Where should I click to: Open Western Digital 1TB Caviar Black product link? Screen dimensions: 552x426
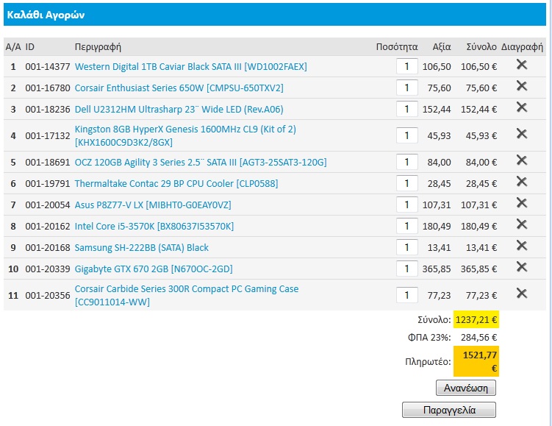click(191, 67)
